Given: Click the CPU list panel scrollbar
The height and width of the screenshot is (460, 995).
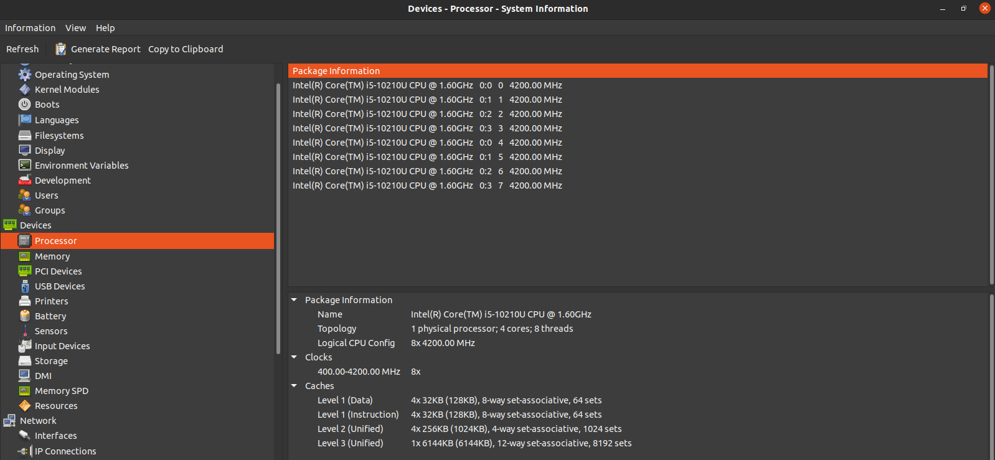Looking at the screenshot, I should click(x=991, y=174).
